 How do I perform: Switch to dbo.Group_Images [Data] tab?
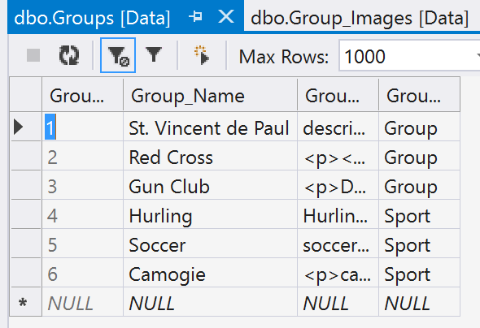[360, 18]
